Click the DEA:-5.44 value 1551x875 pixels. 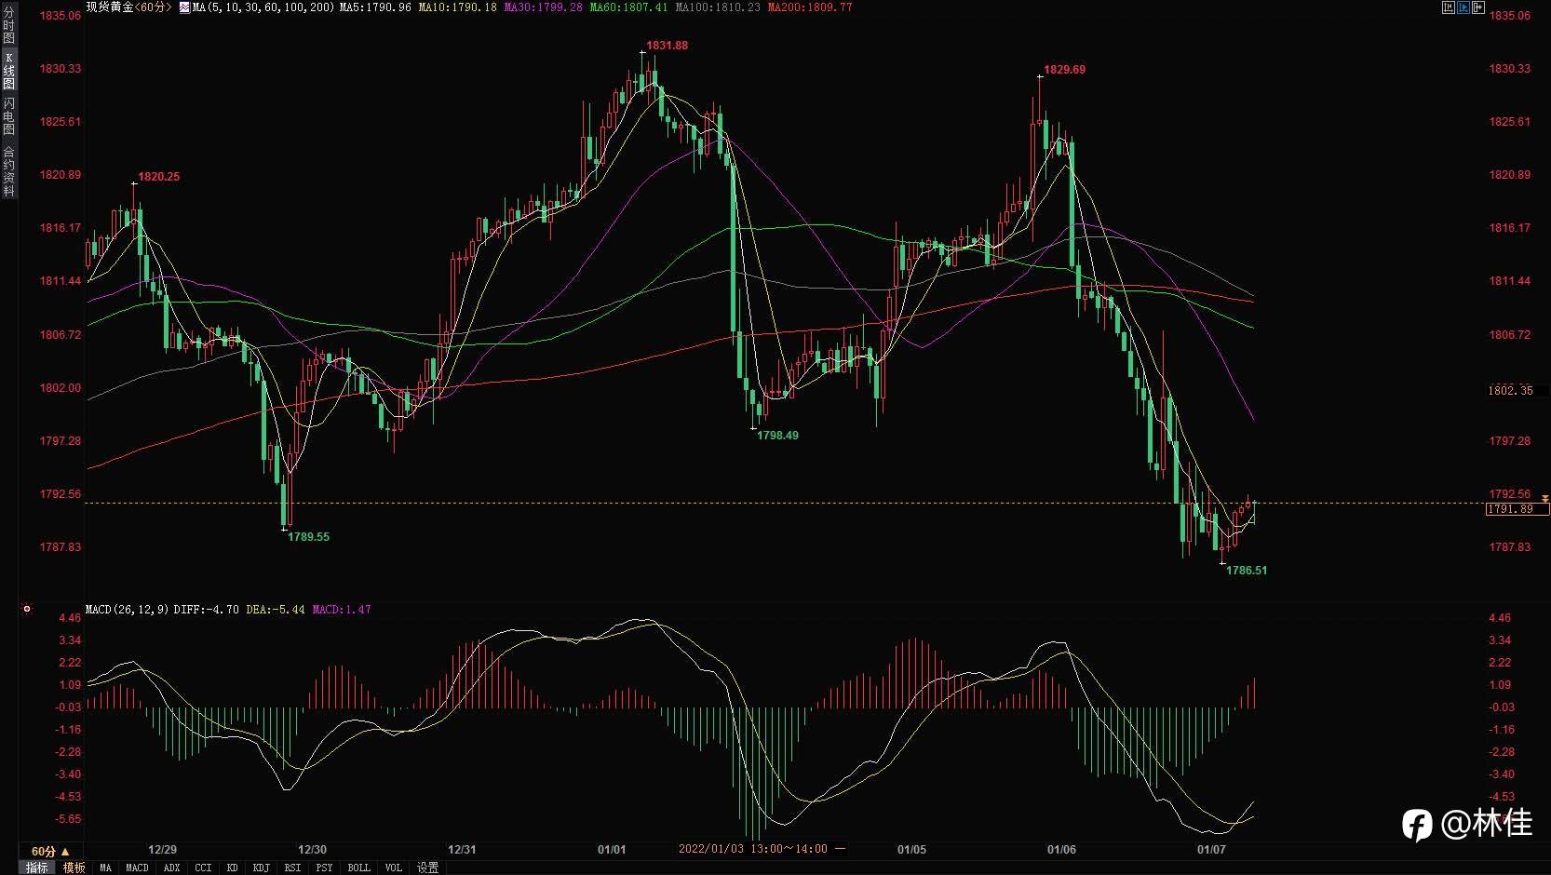(x=275, y=610)
